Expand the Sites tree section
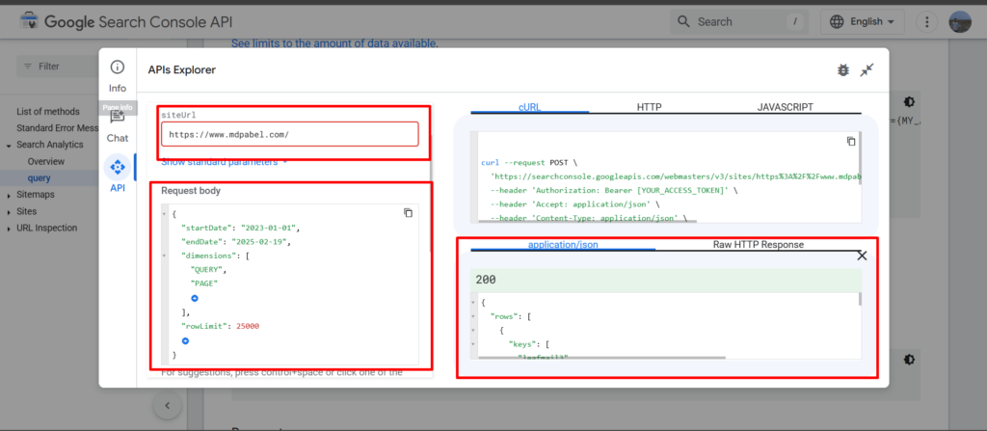 [x=9, y=212]
